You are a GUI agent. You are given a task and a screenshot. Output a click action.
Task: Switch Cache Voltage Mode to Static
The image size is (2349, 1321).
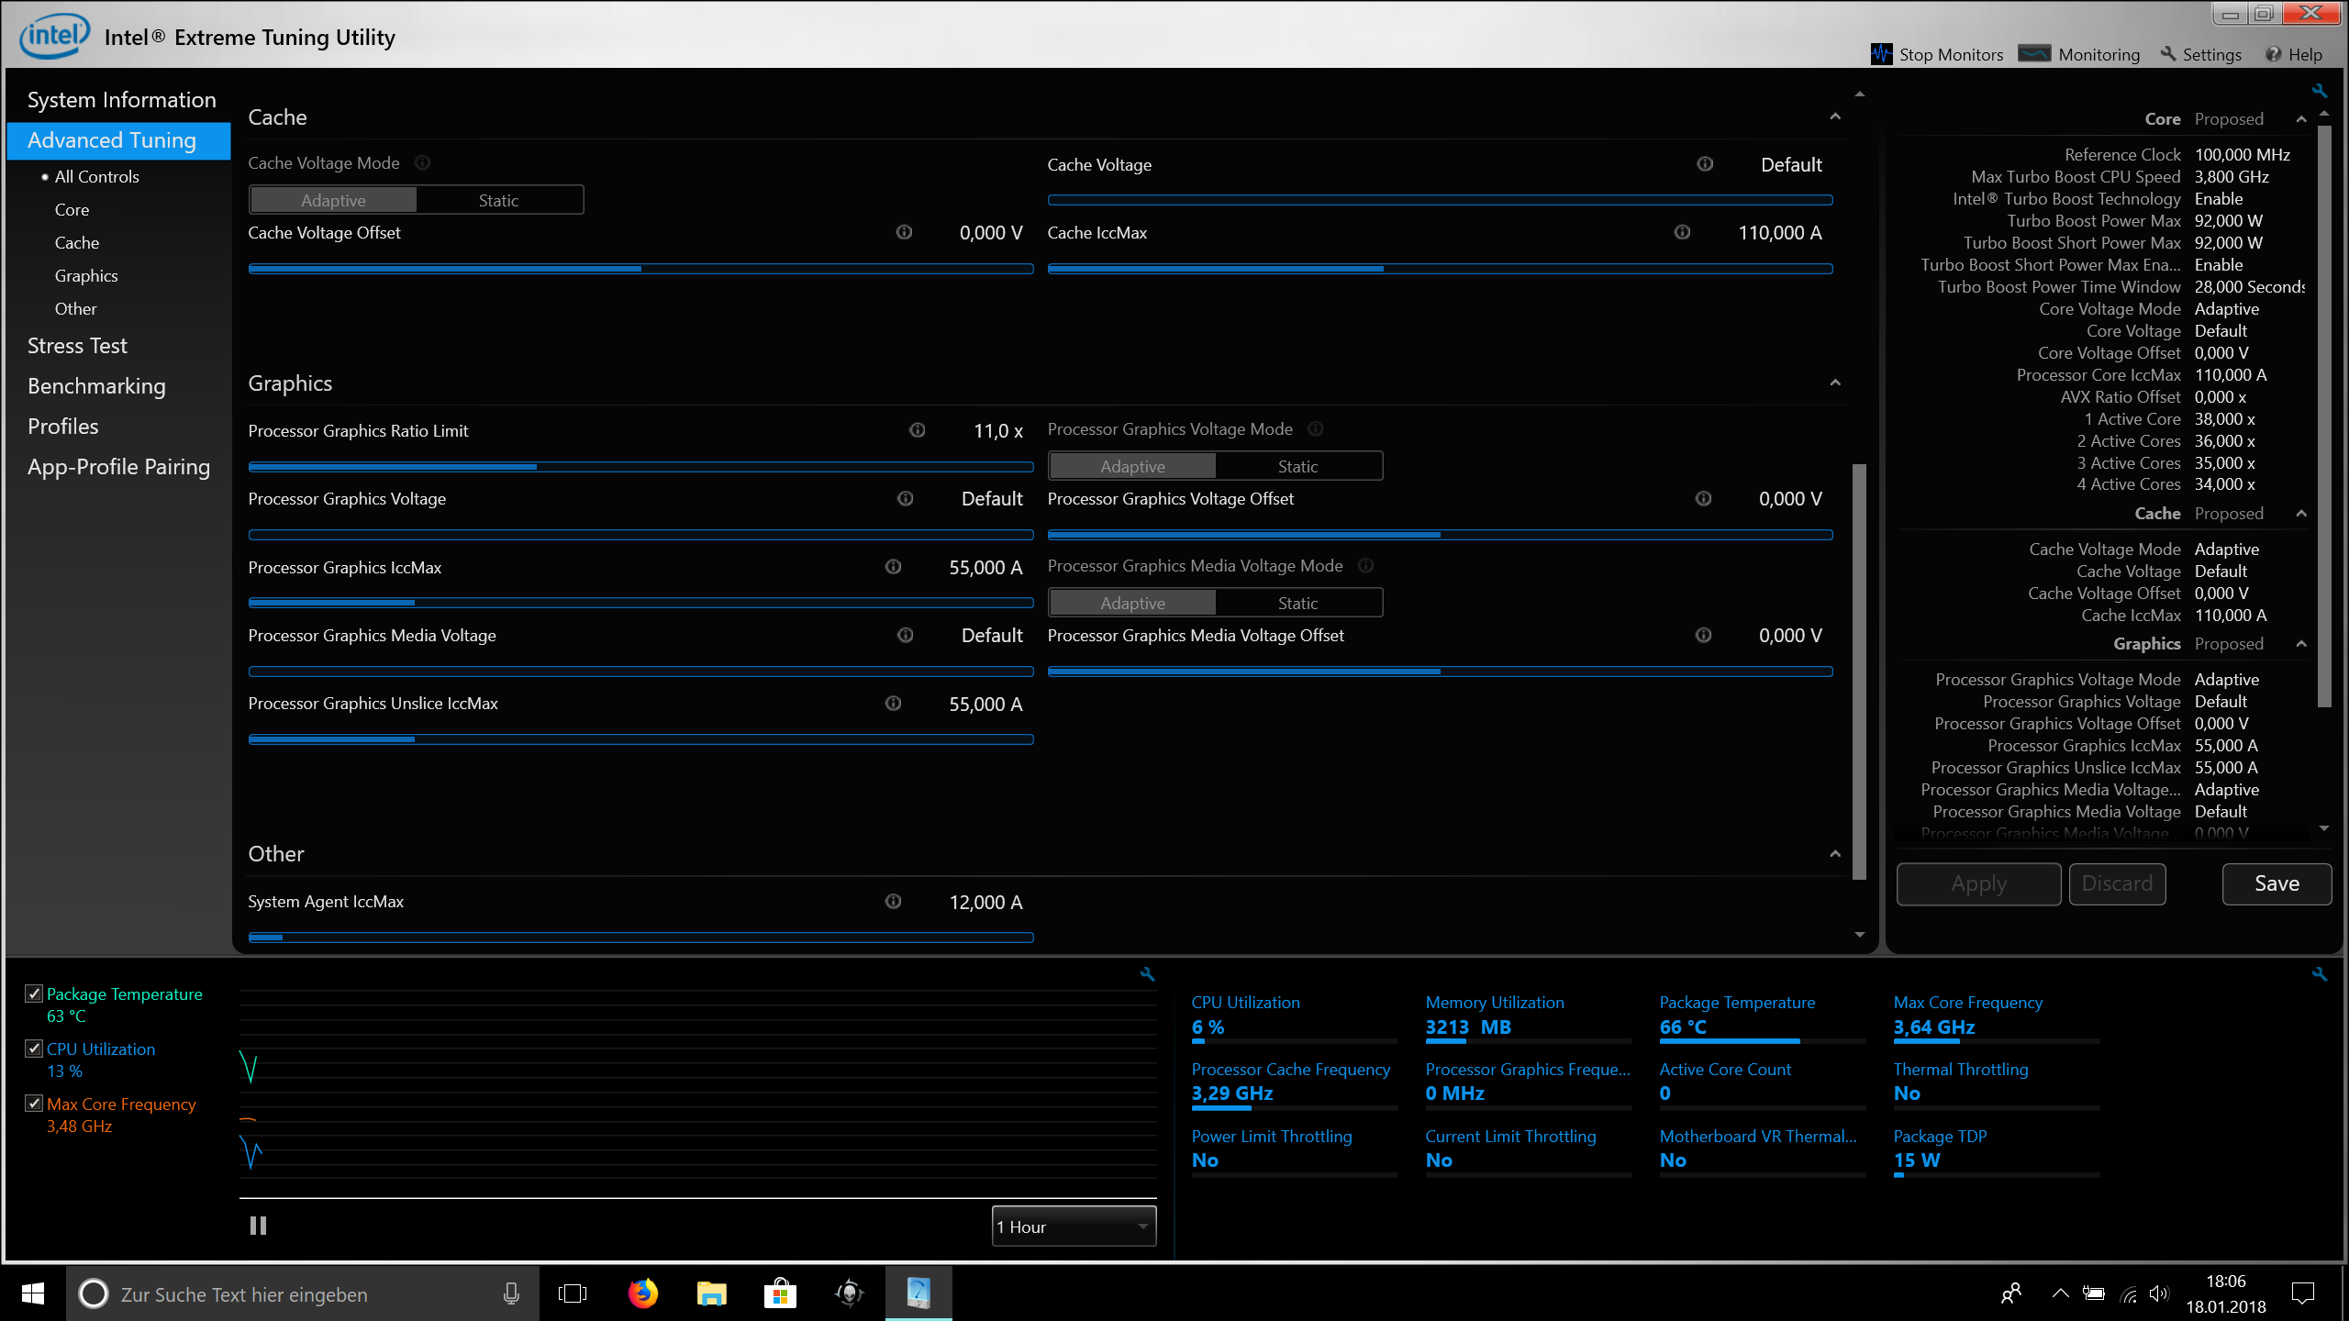[x=498, y=200]
